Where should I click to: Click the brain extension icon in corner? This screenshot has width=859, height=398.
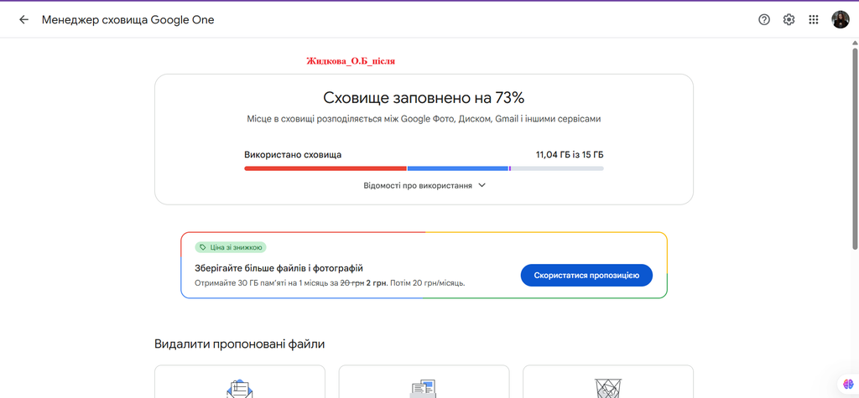[849, 385]
